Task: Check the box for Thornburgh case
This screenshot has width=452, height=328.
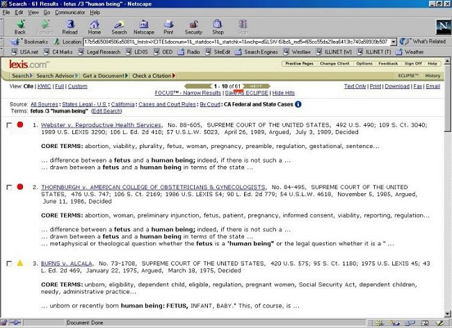Action: [x=9, y=187]
